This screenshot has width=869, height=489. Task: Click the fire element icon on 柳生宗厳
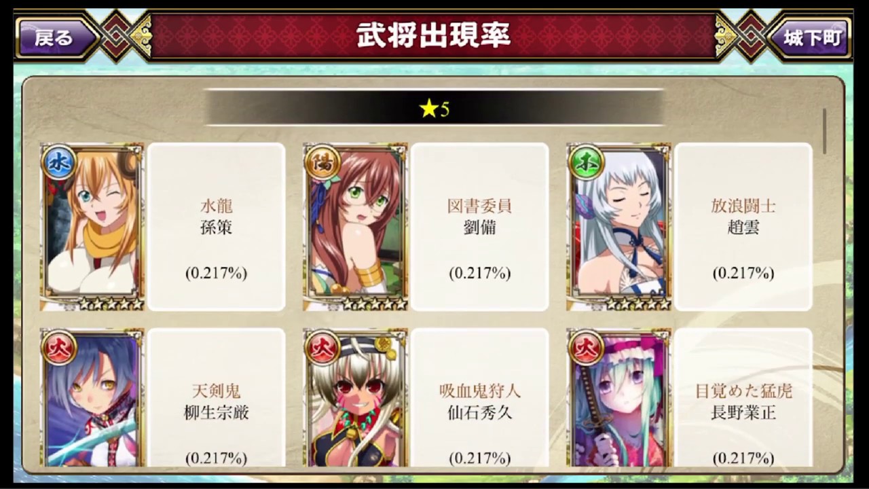[x=58, y=347]
